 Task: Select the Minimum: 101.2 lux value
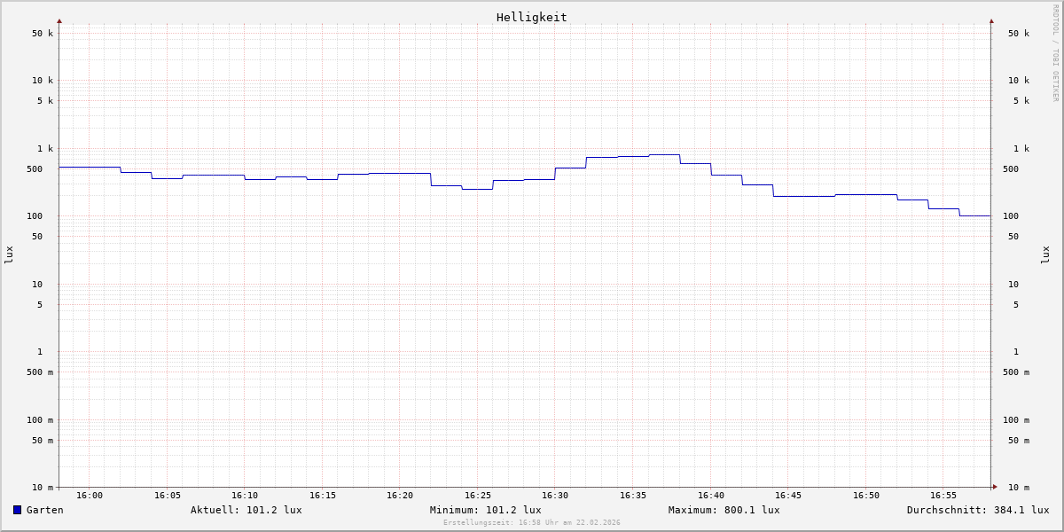coord(485,510)
